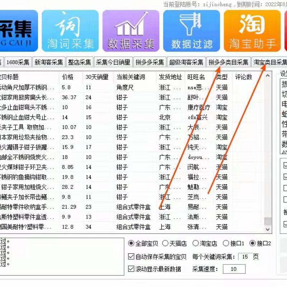Toggle 滚动显示最新数据 checkbox
Viewport: 287px width, 287px height.
(x=131, y=269)
